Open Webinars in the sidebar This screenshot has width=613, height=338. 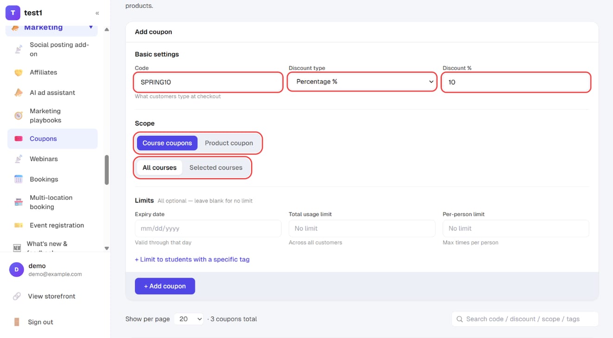pyautogui.click(x=52, y=159)
